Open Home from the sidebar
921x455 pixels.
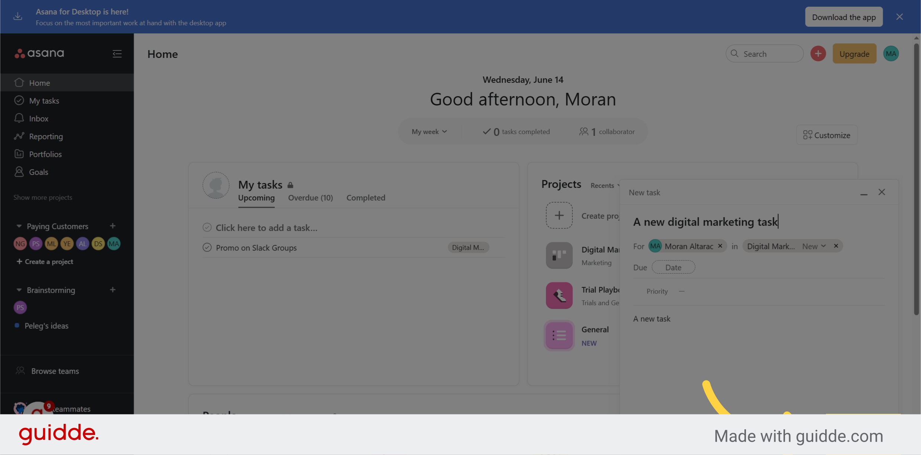click(40, 82)
